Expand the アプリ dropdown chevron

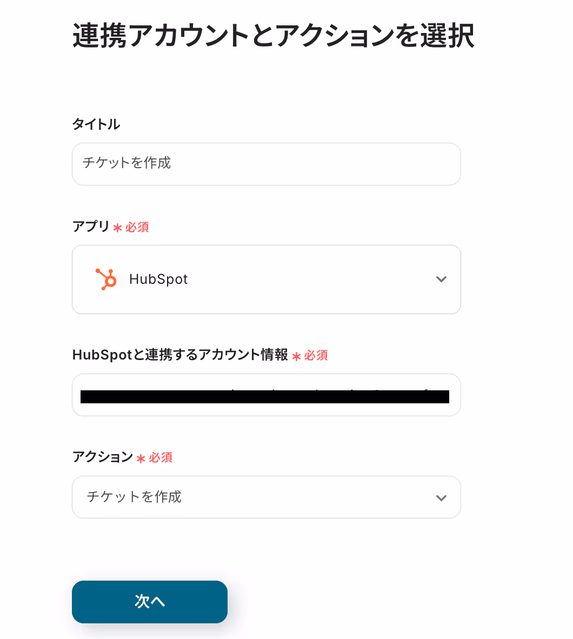coord(441,279)
